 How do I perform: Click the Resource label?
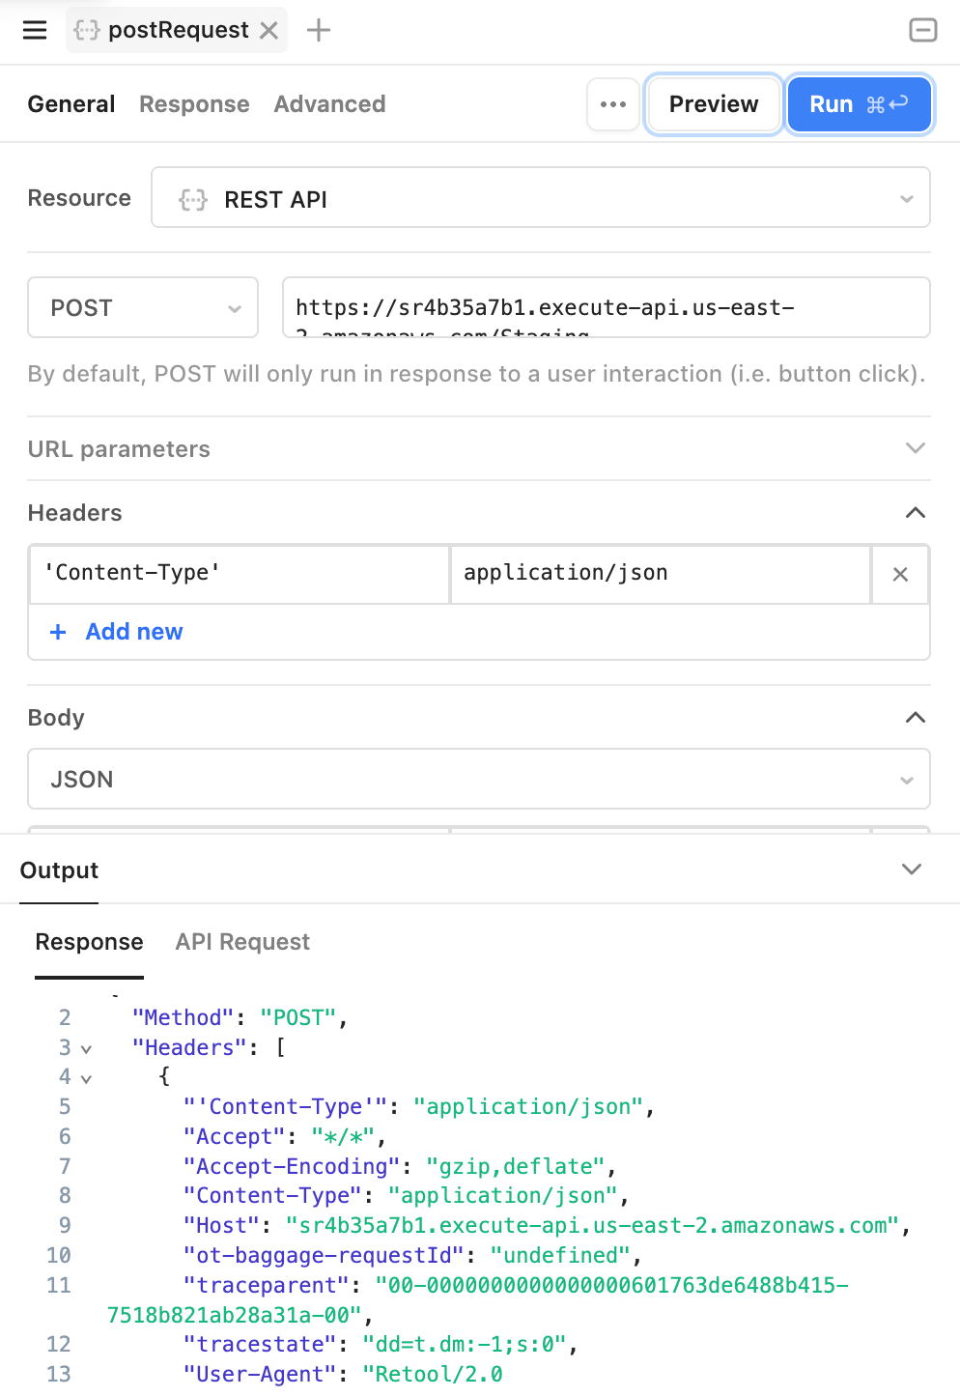coord(79,198)
